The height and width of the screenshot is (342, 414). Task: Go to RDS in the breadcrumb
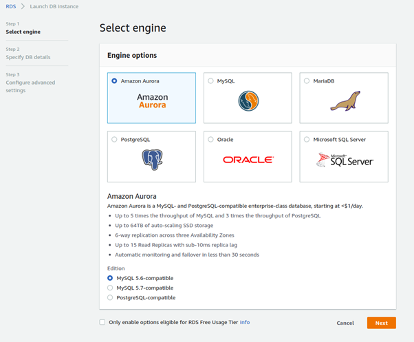pos(10,6)
